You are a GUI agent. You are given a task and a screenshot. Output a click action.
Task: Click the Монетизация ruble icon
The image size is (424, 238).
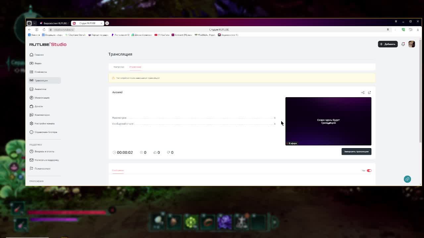tap(31, 98)
